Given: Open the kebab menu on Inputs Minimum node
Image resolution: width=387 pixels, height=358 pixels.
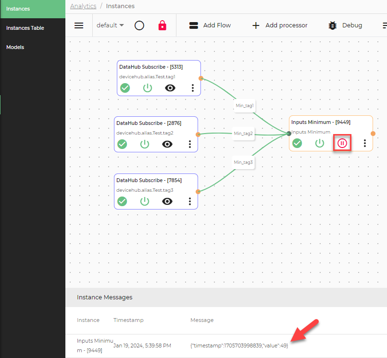Looking at the screenshot, I should click(364, 143).
